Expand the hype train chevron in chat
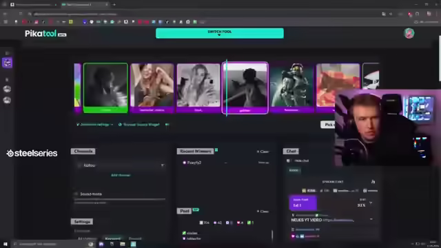Screen dimensions: 441x248 tap(371, 203)
